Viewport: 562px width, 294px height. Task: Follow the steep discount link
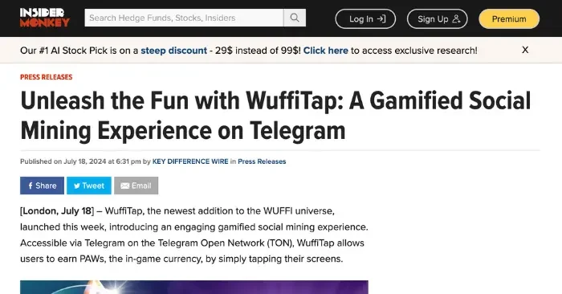[x=174, y=51]
